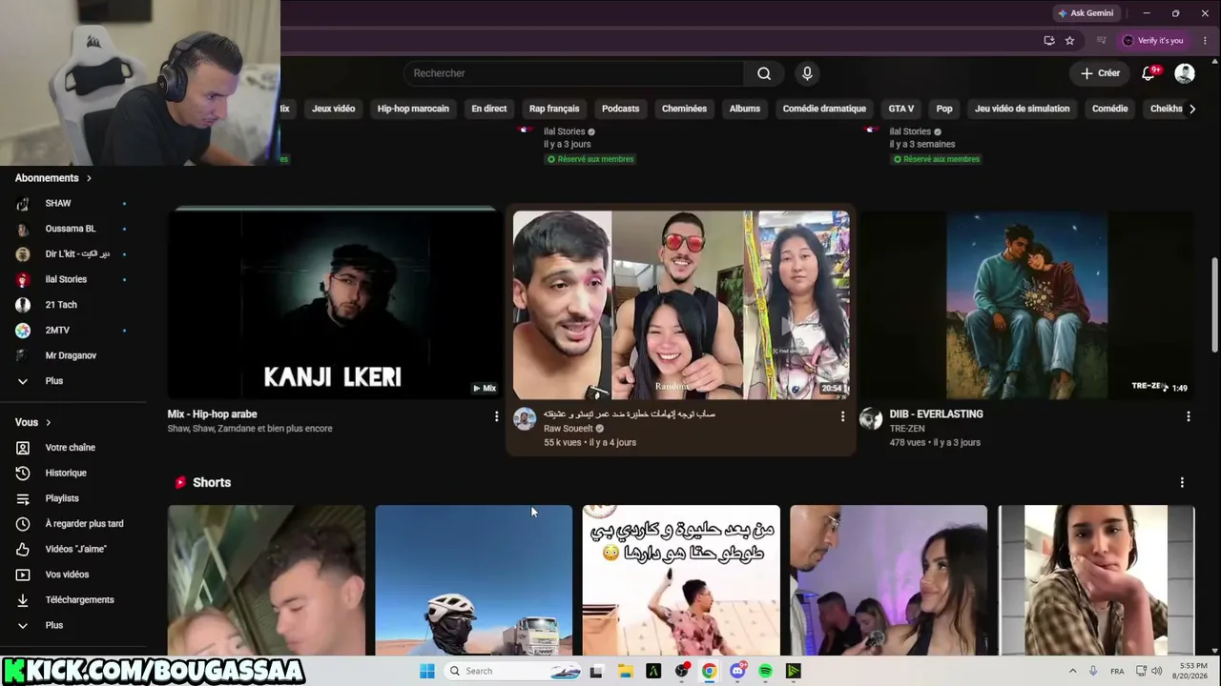
Task: Open YouTube notifications bell
Action: pos(1149,73)
